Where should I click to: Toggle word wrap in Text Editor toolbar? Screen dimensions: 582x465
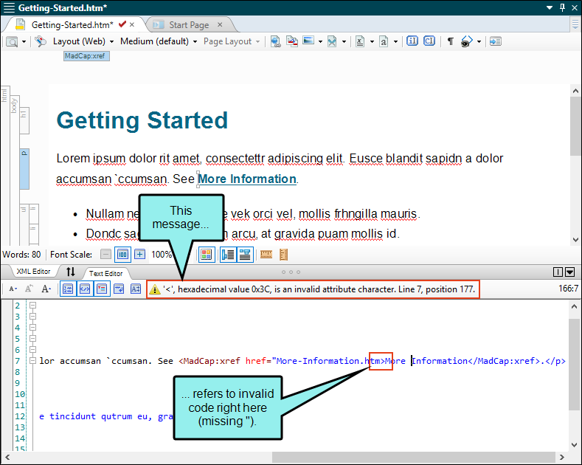coord(118,289)
